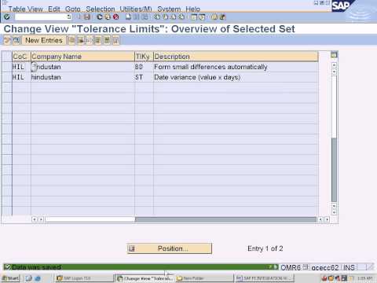Toggle Display/Change mode pencil icon
The image size is (377, 283).
point(7,40)
